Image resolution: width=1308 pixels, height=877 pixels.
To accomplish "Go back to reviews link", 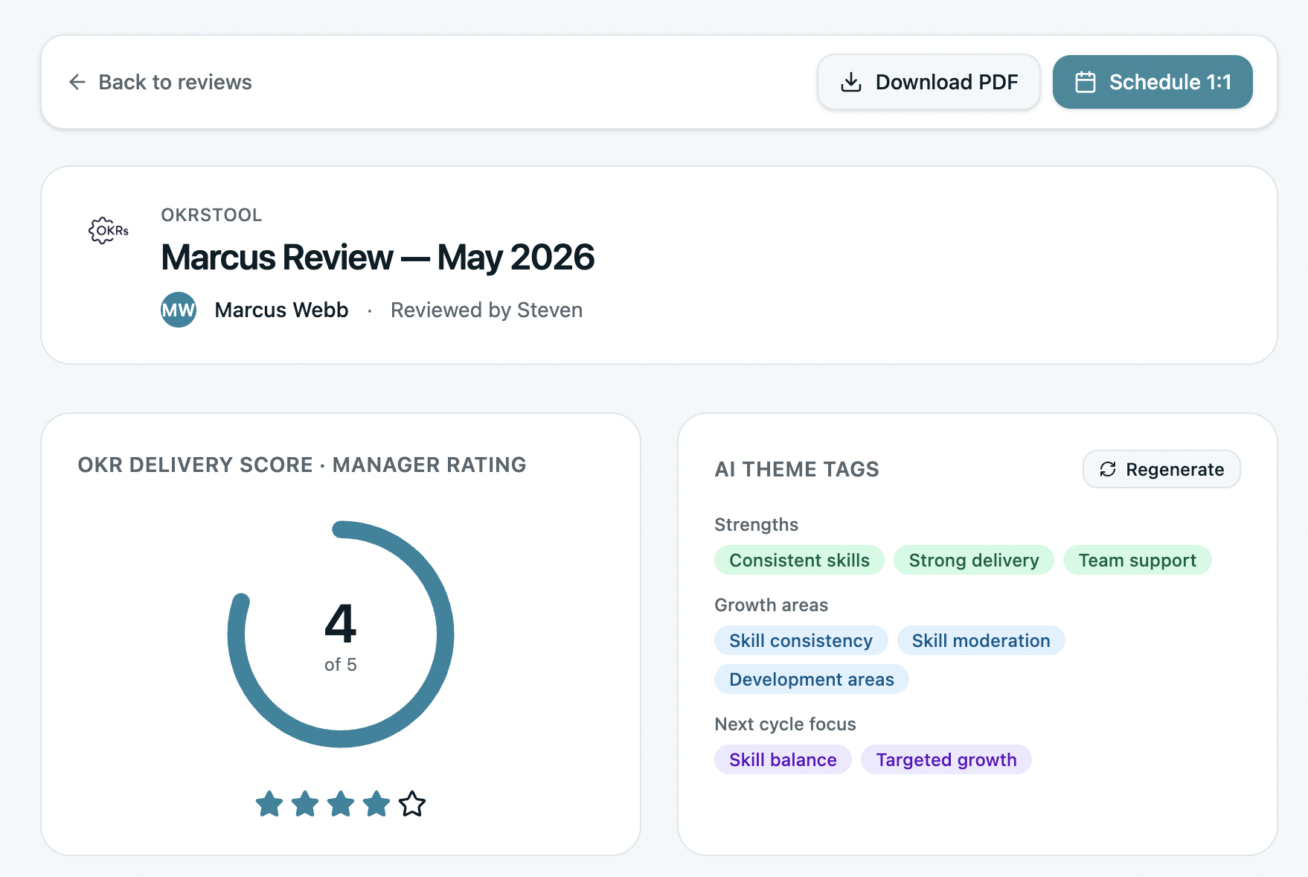I will pos(160,82).
